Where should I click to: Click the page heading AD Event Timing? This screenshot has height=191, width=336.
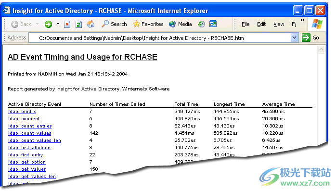coord(82,57)
